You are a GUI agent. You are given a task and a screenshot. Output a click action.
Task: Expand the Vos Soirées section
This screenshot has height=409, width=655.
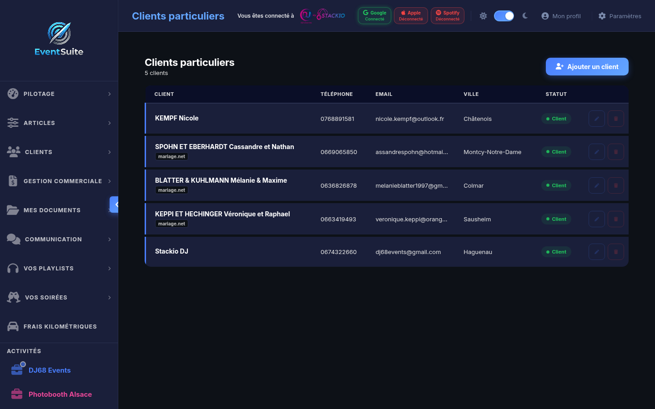point(109,297)
